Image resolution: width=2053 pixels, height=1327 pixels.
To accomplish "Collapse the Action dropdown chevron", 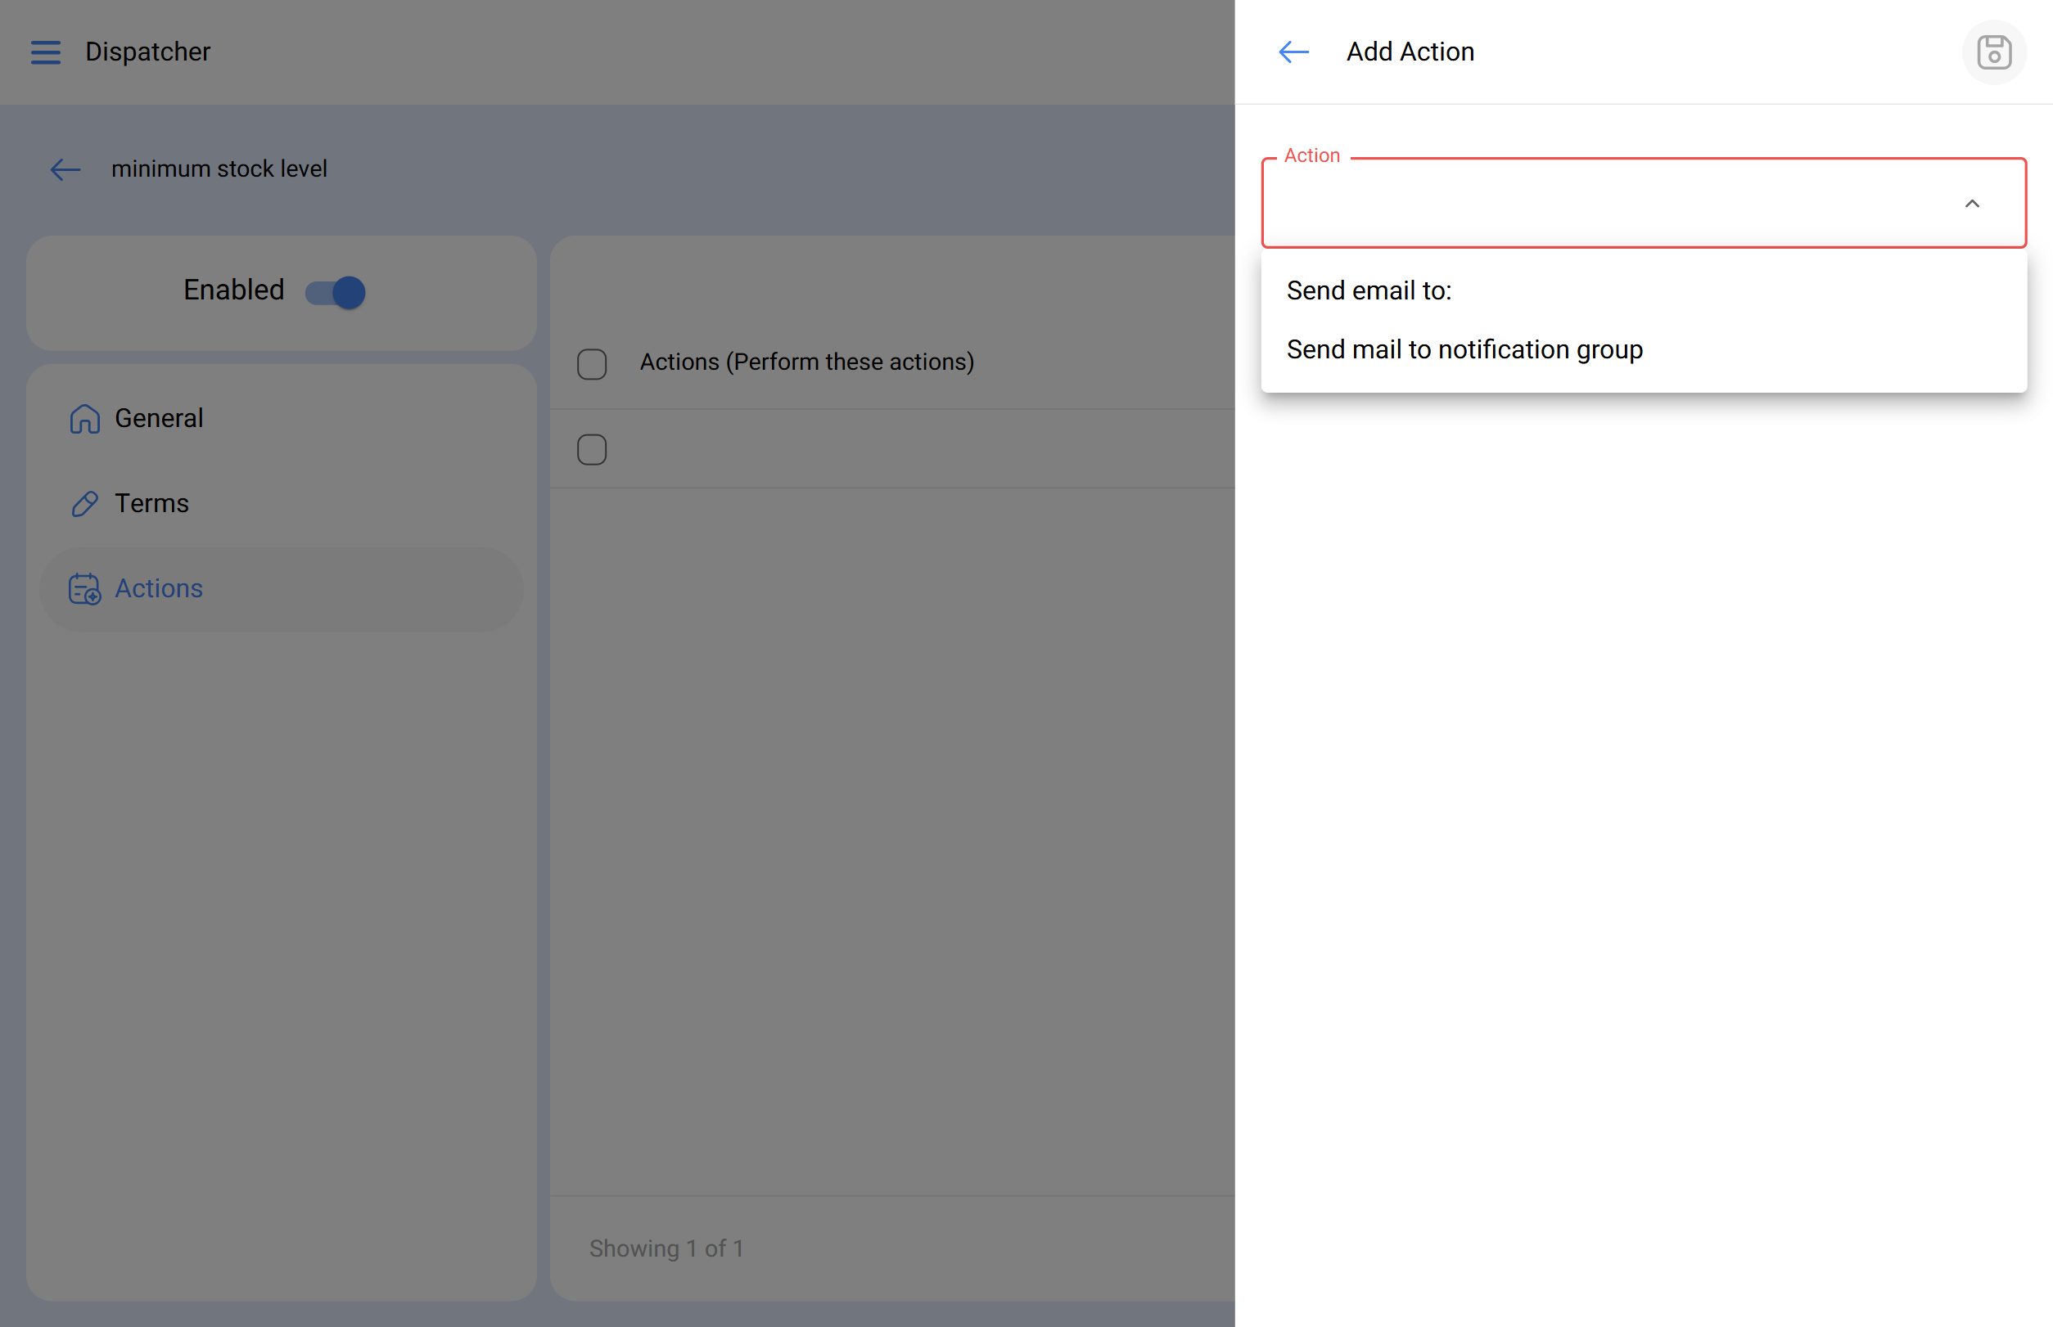I will pyautogui.click(x=1971, y=205).
